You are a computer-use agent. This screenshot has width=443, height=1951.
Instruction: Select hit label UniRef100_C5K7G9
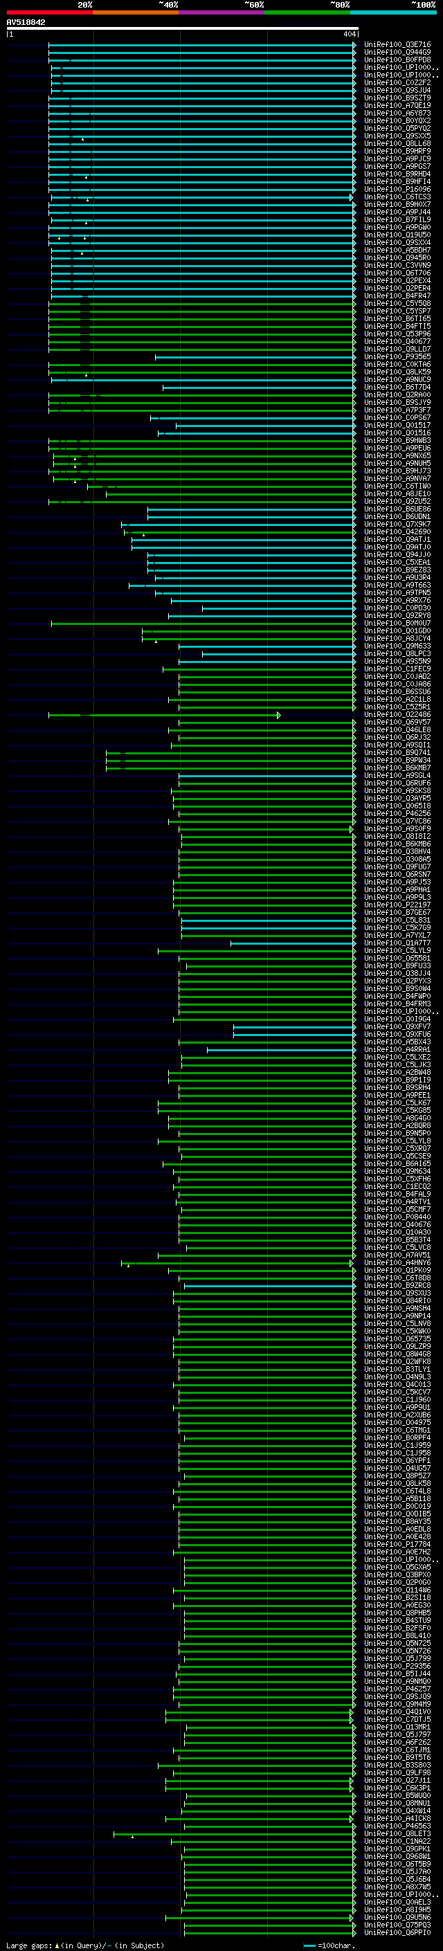397,928
